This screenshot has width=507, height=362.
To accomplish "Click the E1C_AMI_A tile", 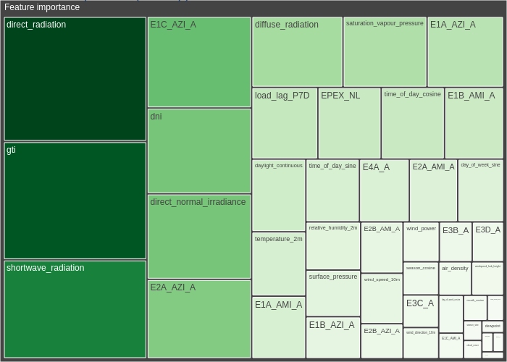I will pyautogui.click(x=451, y=346).
